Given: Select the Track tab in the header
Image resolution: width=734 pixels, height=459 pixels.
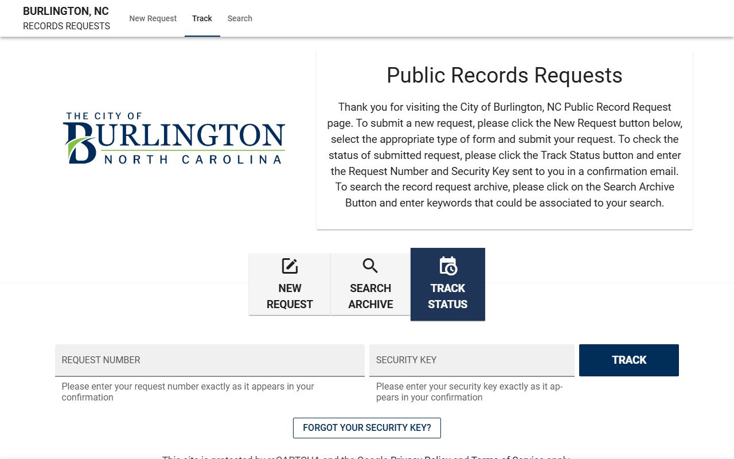Looking at the screenshot, I should coord(202,18).
